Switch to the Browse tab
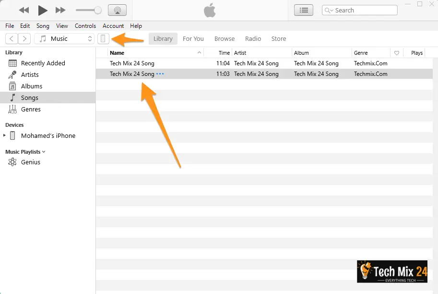 (x=225, y=38)
